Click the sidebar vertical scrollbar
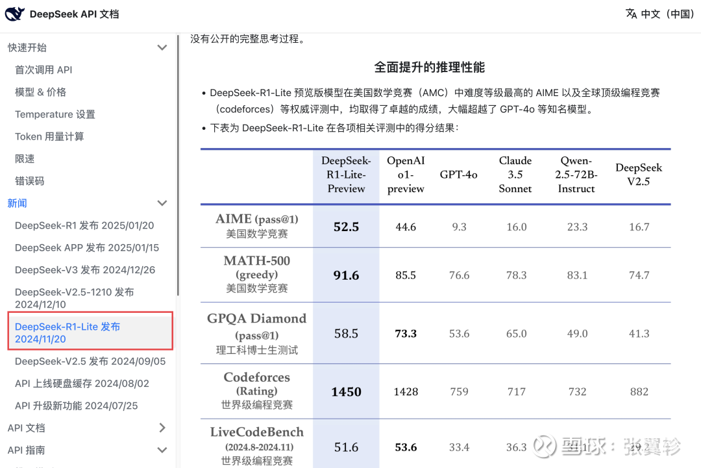 [x=178, y=166]
